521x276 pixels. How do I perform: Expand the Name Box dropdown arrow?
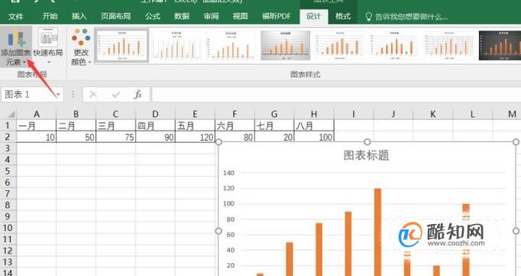[x=58, y=95]
